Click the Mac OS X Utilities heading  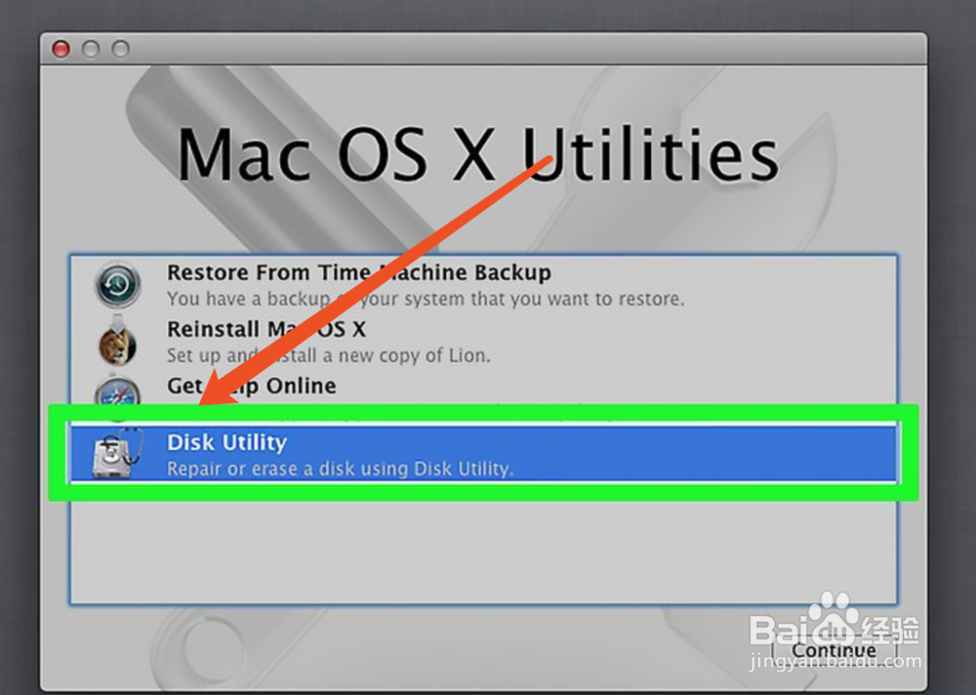tap(478, 154)
